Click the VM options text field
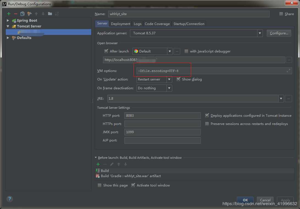 (x=214, y=71)
